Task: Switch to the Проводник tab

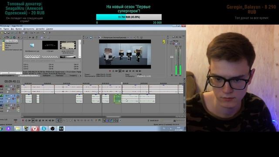Action: click(47, 75)
